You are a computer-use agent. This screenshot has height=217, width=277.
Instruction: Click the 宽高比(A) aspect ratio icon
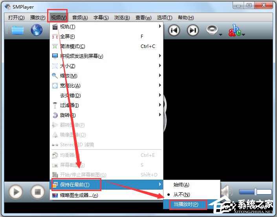click(x=55, y=86)
